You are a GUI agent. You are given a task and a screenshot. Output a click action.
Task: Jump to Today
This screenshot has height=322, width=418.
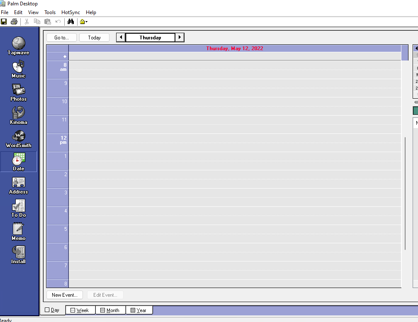pyautogui.click(x=94, y=37)
